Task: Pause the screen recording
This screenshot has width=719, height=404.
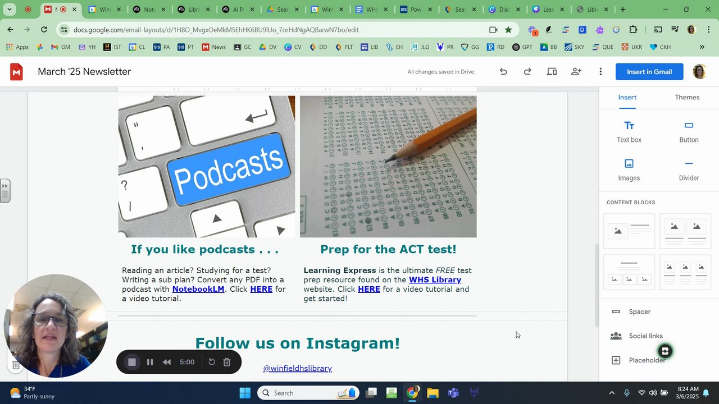Action: (150, 362)
